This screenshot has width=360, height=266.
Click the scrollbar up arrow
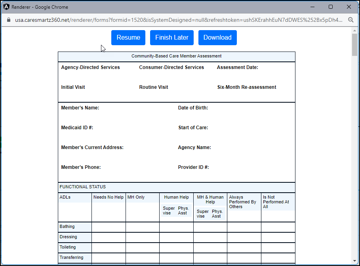[354, 31]
